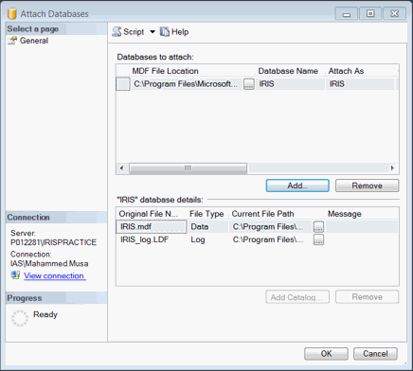Select the row header of the IRIS database
The width and height of the screenshot is (413, 371).
(x=123, y=84)
